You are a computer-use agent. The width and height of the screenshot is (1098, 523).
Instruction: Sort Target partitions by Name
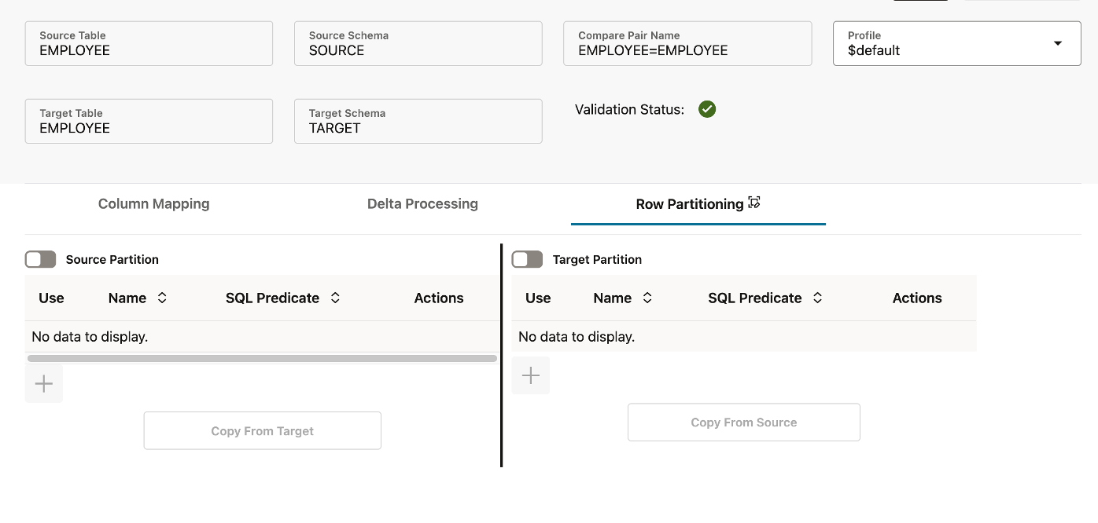647,298
